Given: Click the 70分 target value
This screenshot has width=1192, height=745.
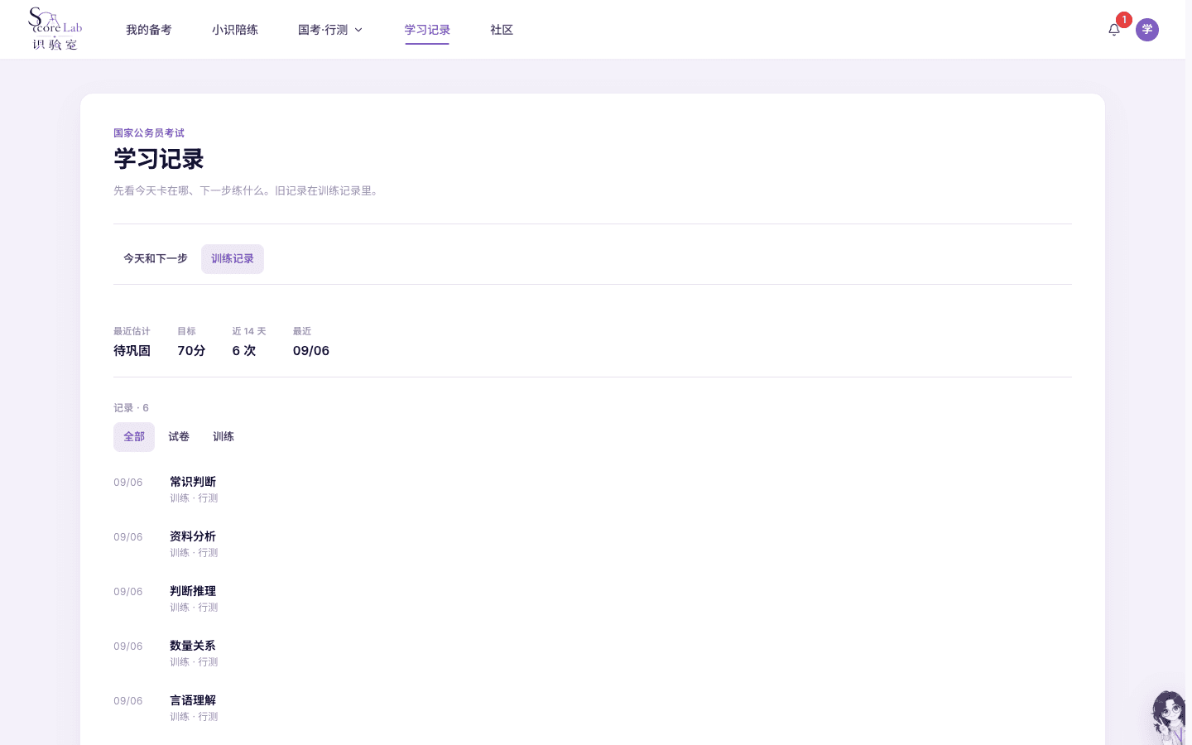Looking at the screenshot, I should point(191,351).
